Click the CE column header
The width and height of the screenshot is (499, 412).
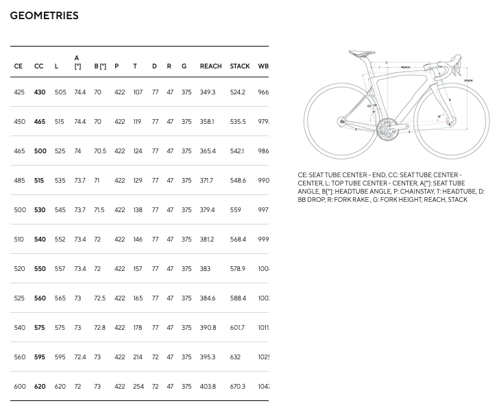click(19, 66)
